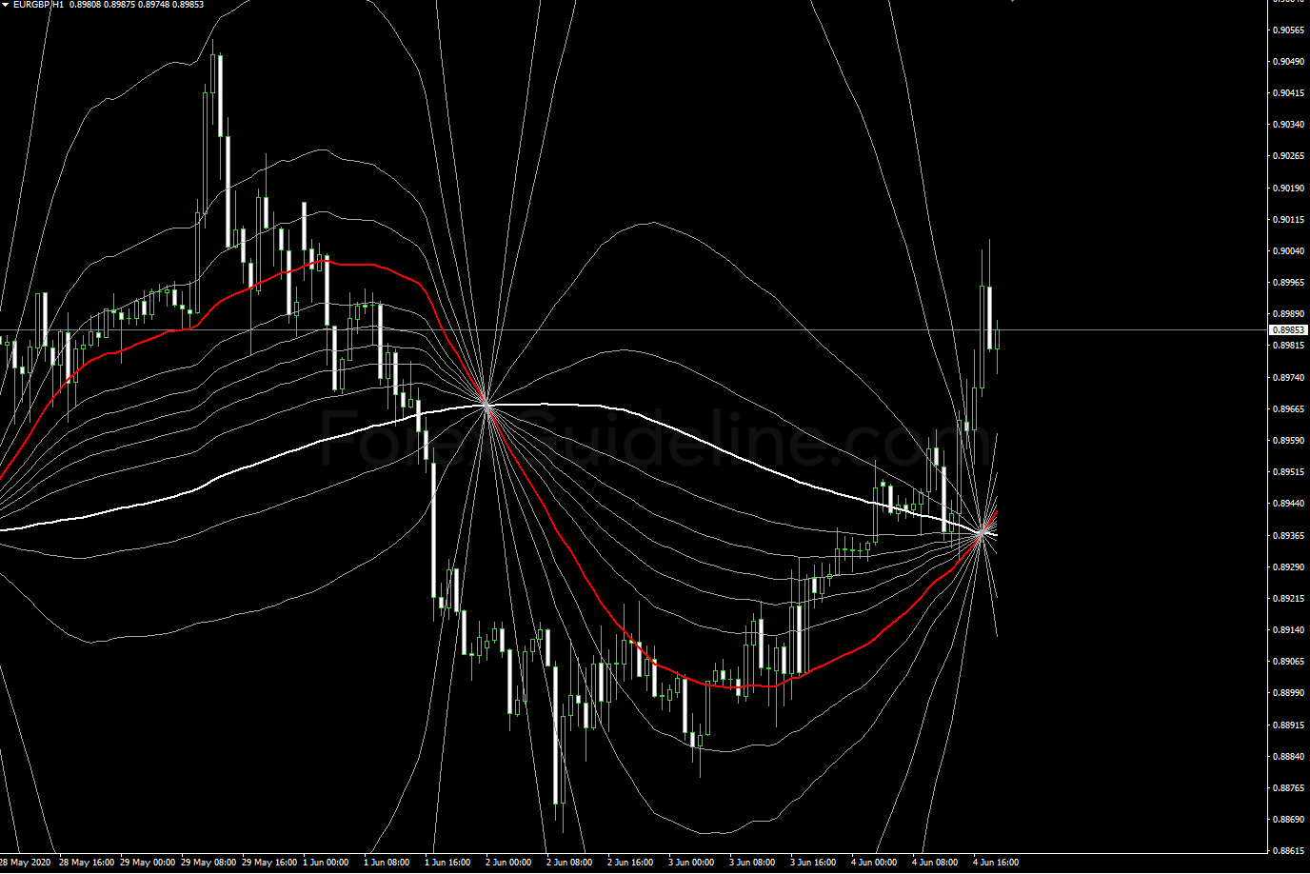Click the 0.90565 price axis label
The image size is (1310, 874).
(1289, 30)
